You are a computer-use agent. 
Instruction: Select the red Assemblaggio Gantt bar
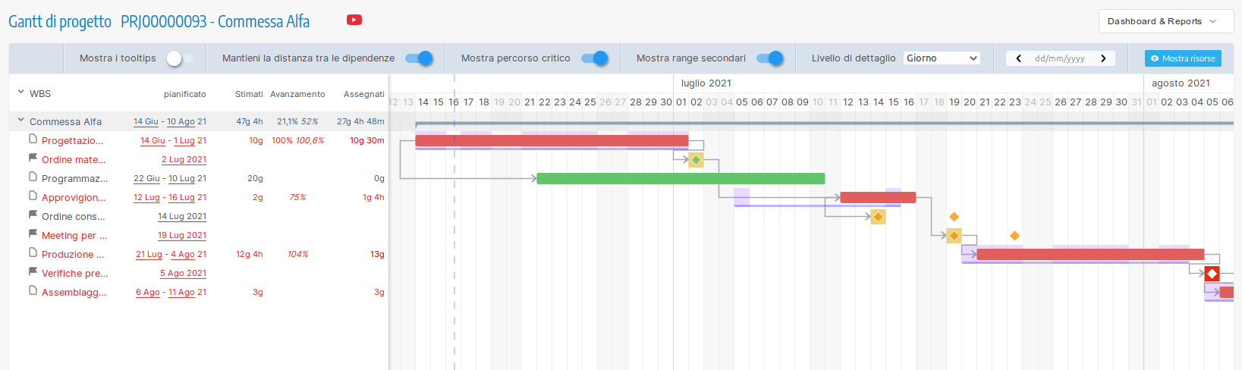point(1226,292)
